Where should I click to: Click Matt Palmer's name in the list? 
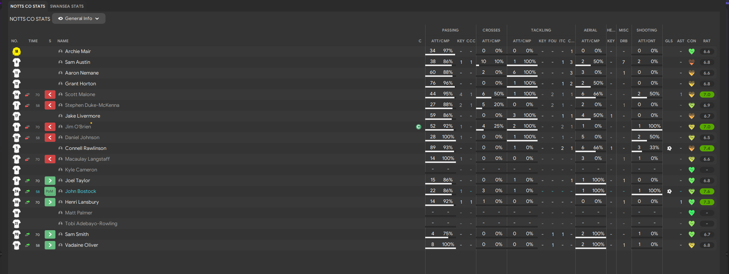point(79,213)
